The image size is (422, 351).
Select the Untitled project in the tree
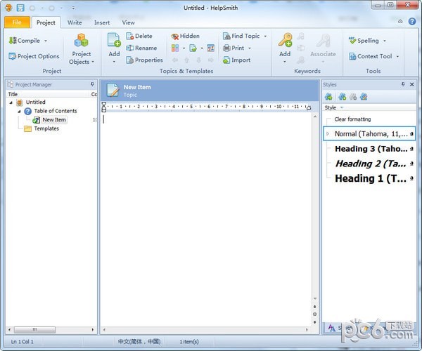pos(36,102)
